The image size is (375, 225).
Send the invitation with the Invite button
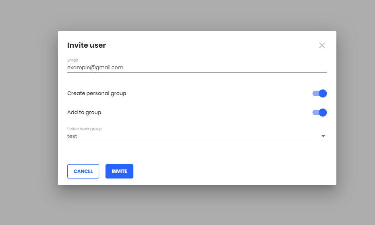point(119,171)
